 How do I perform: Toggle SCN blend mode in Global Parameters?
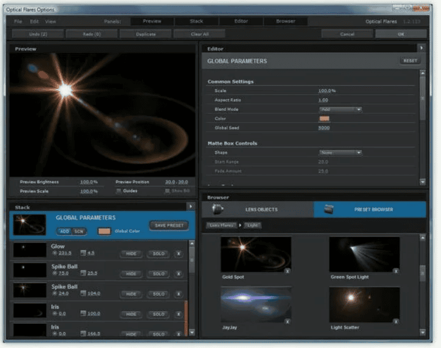79,231
